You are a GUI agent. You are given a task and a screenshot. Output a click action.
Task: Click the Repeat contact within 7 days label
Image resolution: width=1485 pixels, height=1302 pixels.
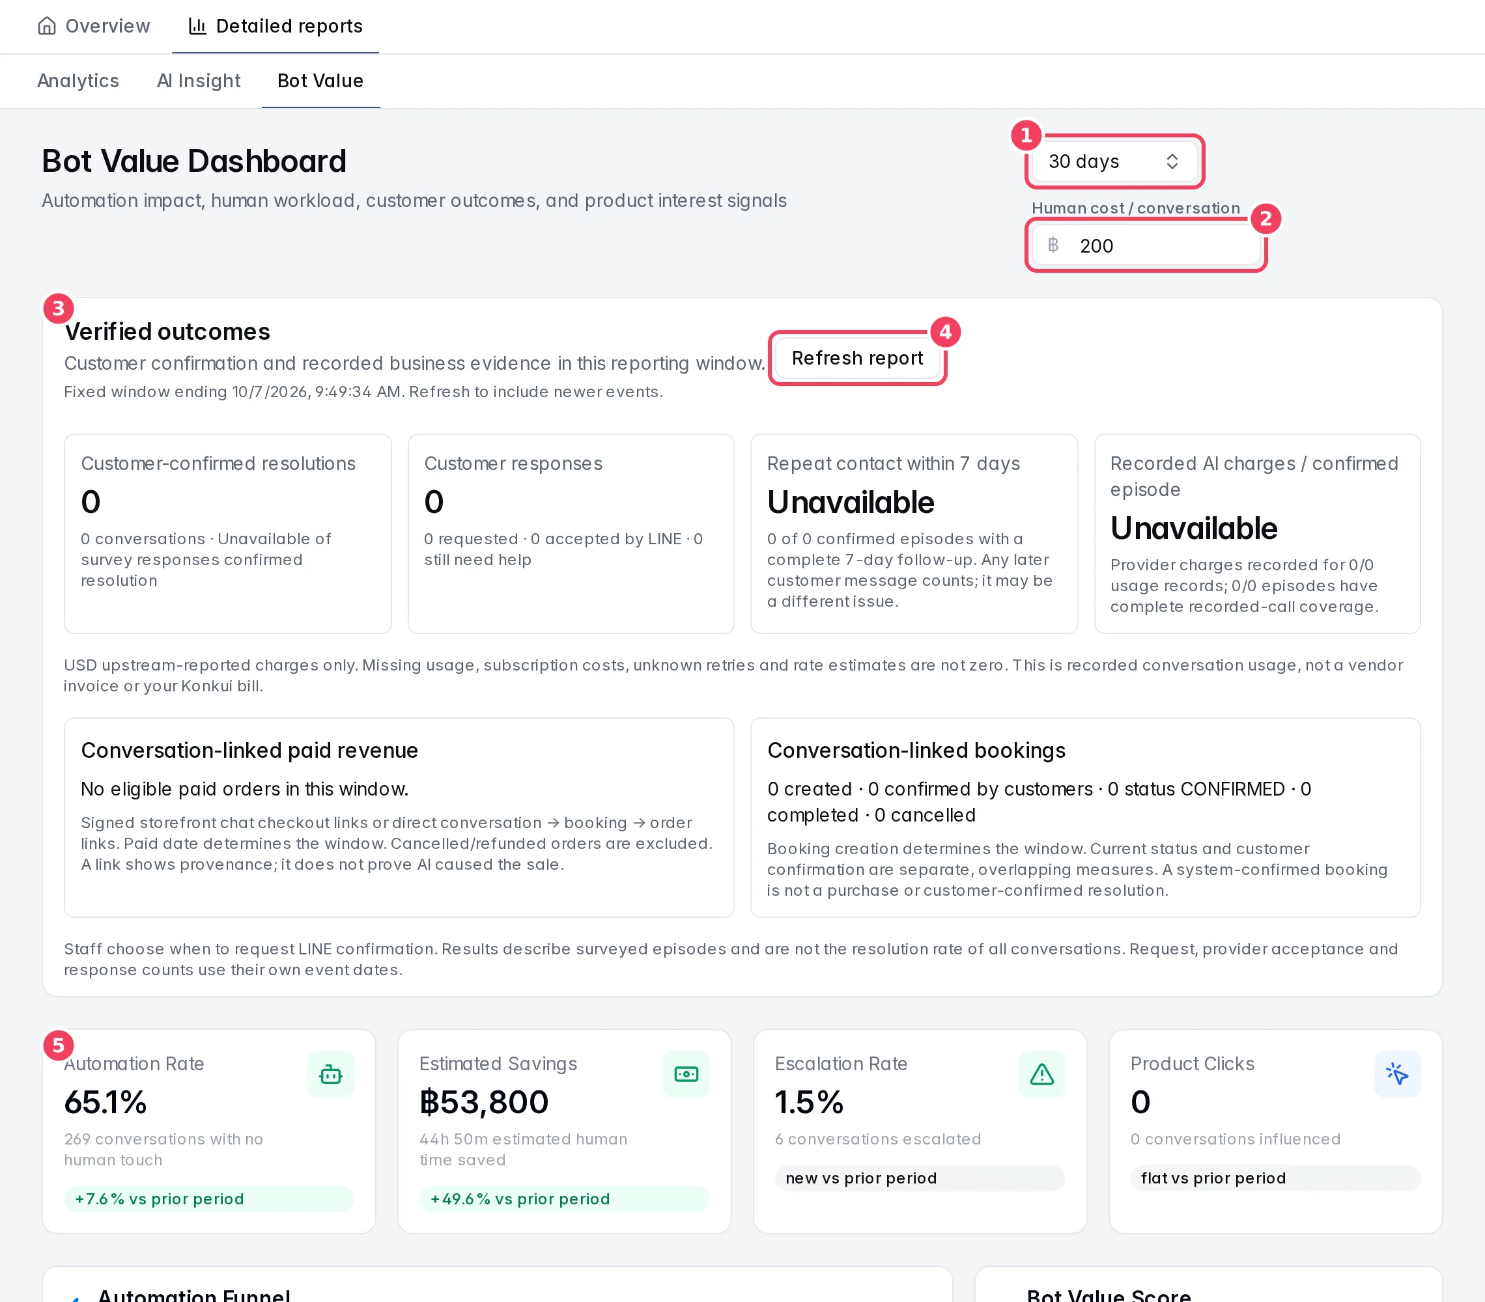pyautogui.click(x=894, y=464)
